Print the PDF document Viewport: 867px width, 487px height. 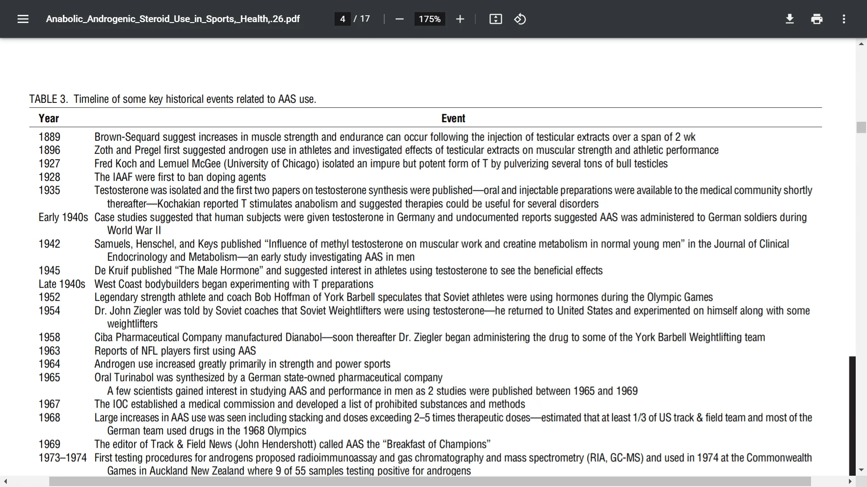click(x=817, y=19)
